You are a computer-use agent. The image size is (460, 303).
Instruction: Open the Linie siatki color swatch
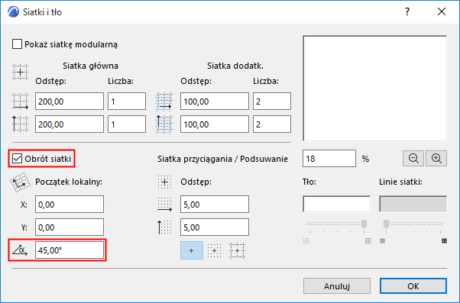click(413, 204)
